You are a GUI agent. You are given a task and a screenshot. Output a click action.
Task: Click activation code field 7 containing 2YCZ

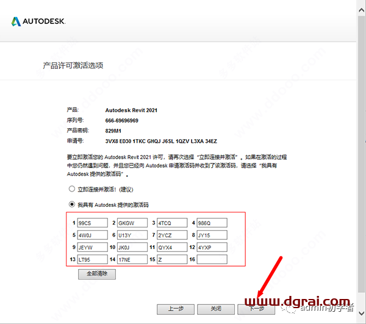172,235
